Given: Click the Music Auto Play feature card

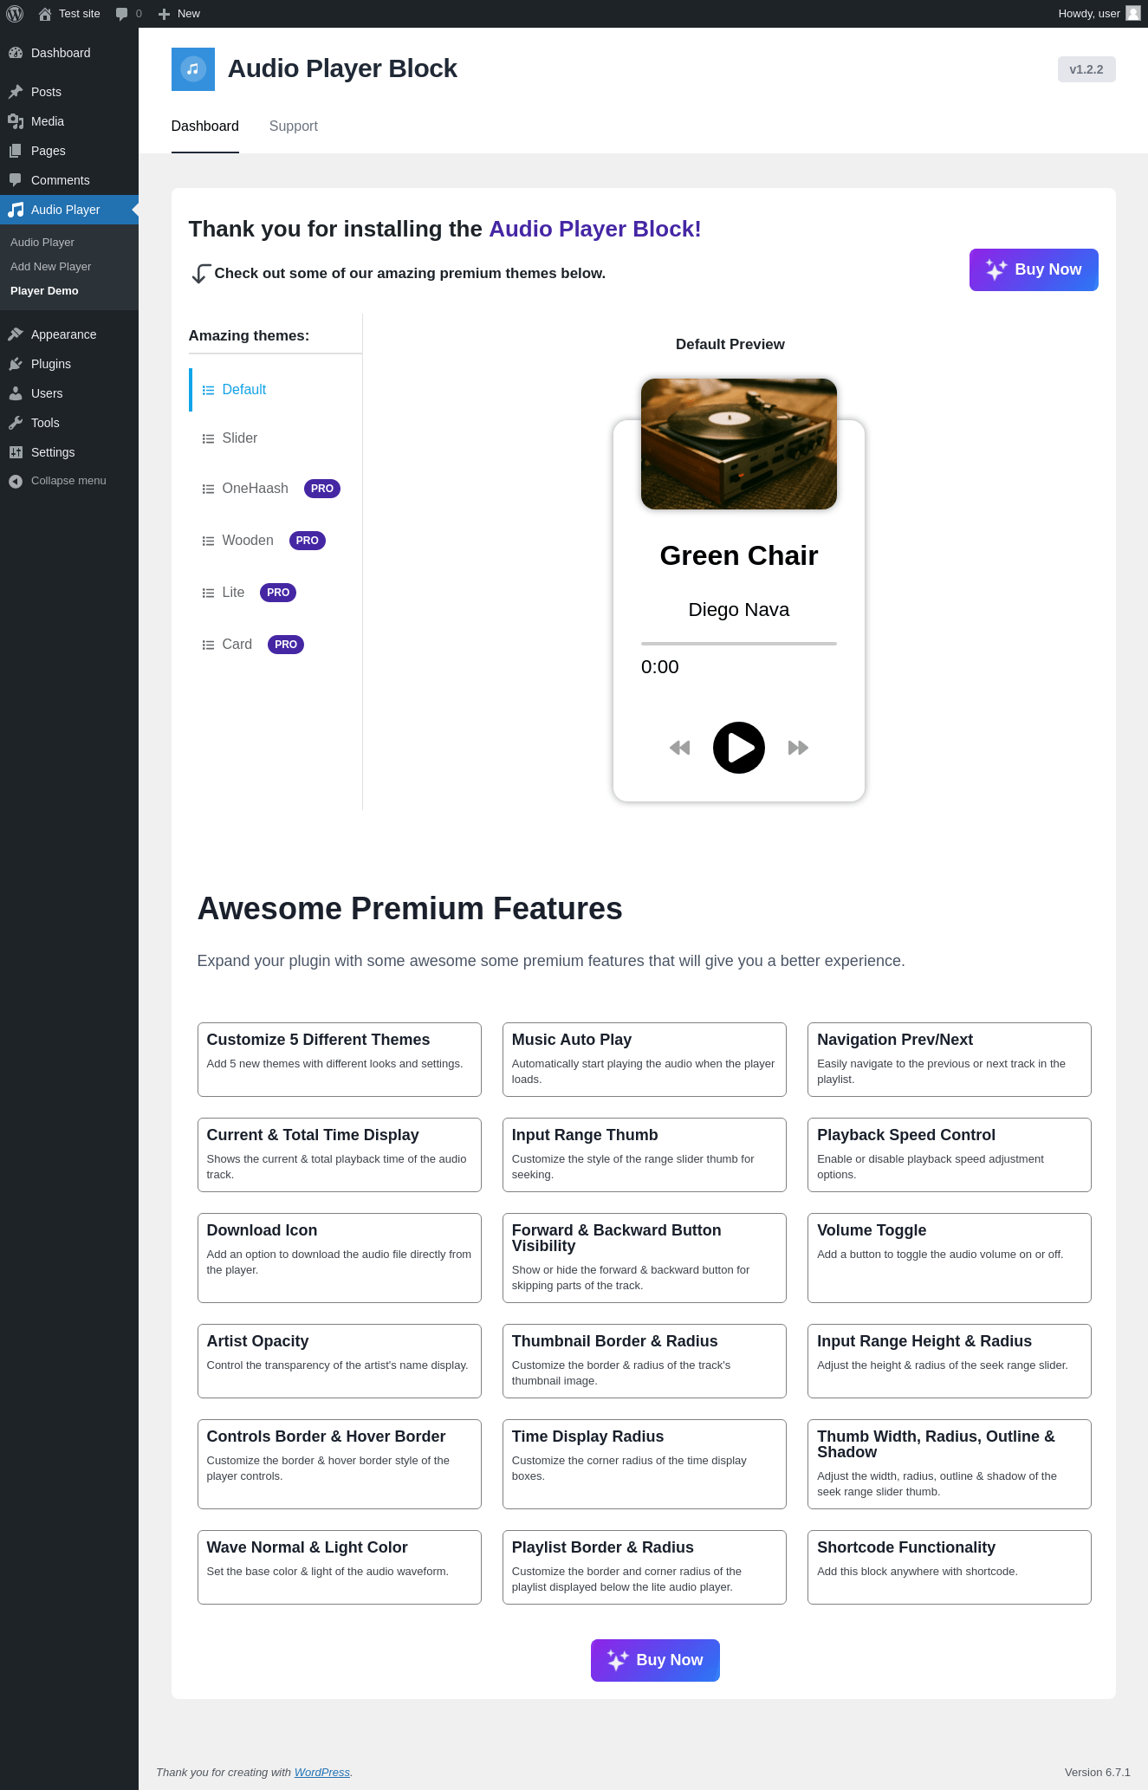Looking at the screenshot, I should pyautogui.click(x=645, y=1060).
